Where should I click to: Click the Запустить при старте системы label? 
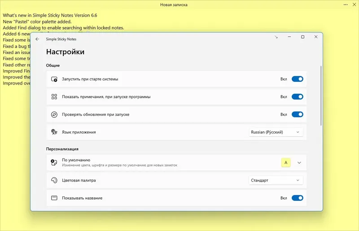point(90,79)
